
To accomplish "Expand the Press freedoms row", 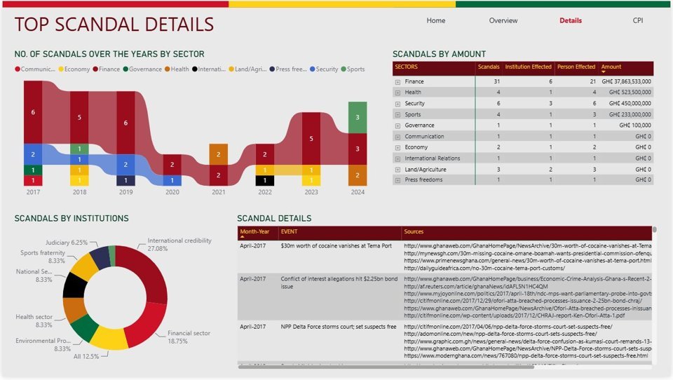I will coord(398,180).
